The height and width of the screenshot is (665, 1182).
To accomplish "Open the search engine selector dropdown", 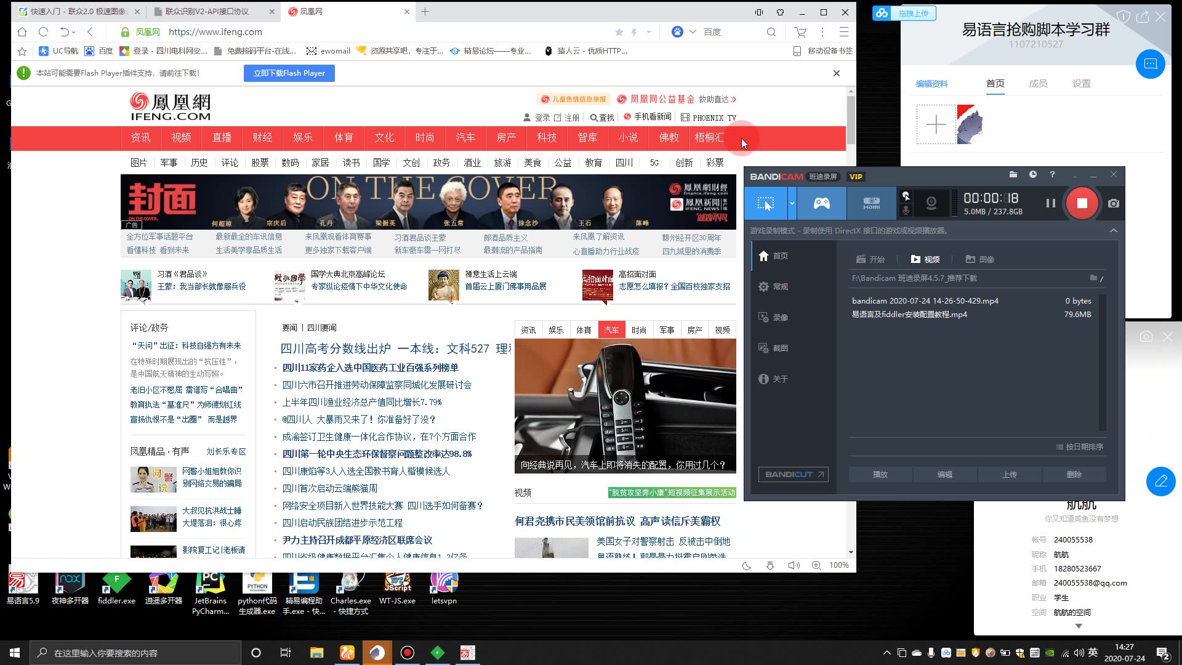I will [693, 32].
